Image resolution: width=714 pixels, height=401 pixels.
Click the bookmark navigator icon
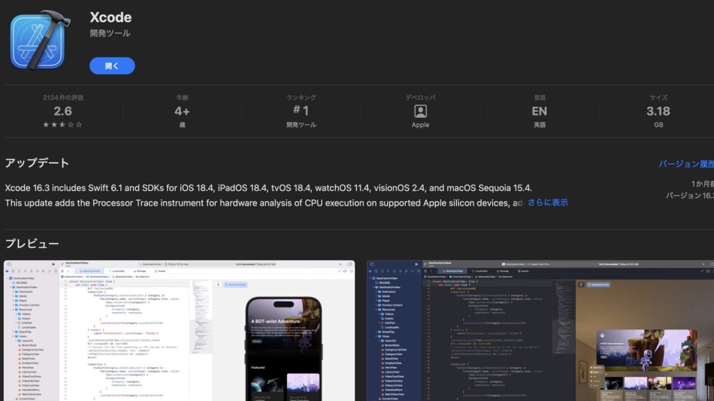pos(20,271)
